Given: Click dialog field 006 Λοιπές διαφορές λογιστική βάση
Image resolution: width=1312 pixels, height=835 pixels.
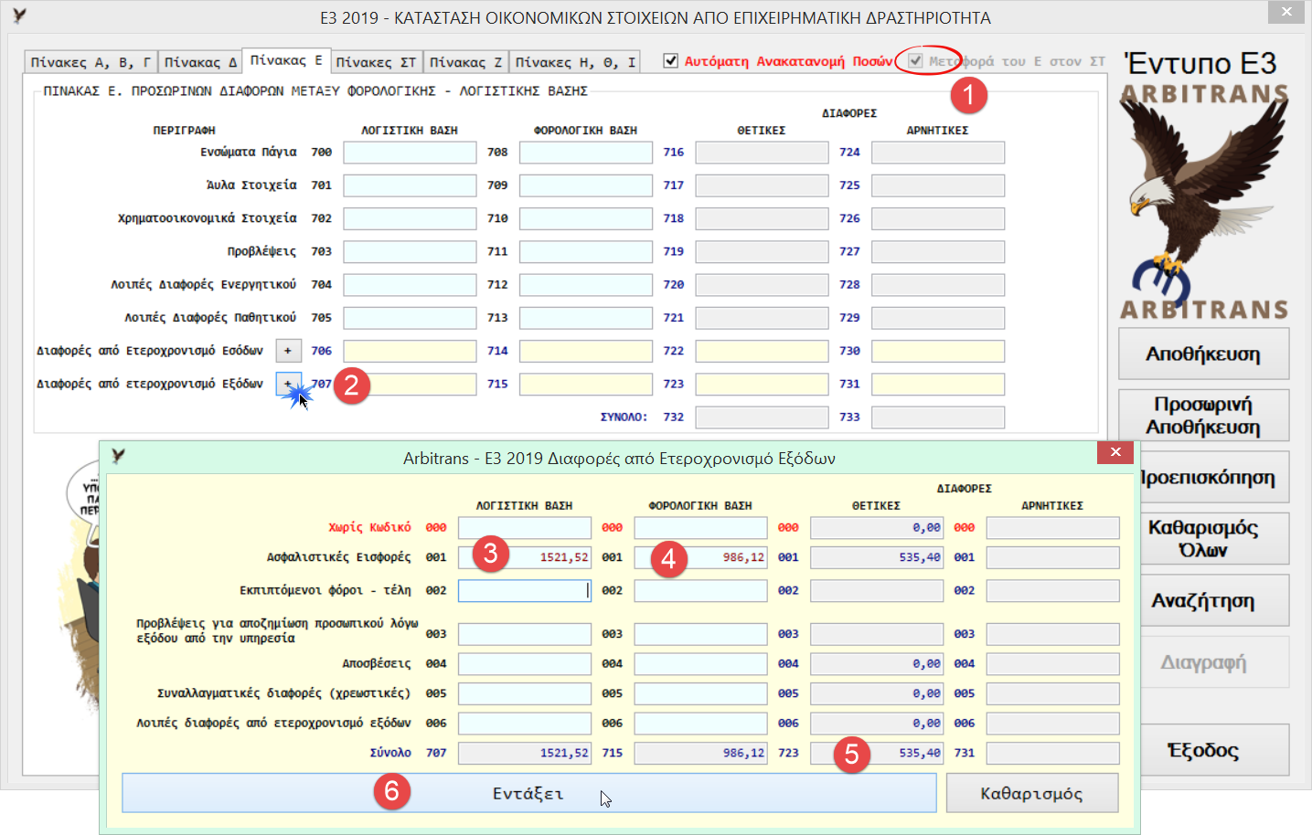Looking at the screenshot, I should click(525, 724).
